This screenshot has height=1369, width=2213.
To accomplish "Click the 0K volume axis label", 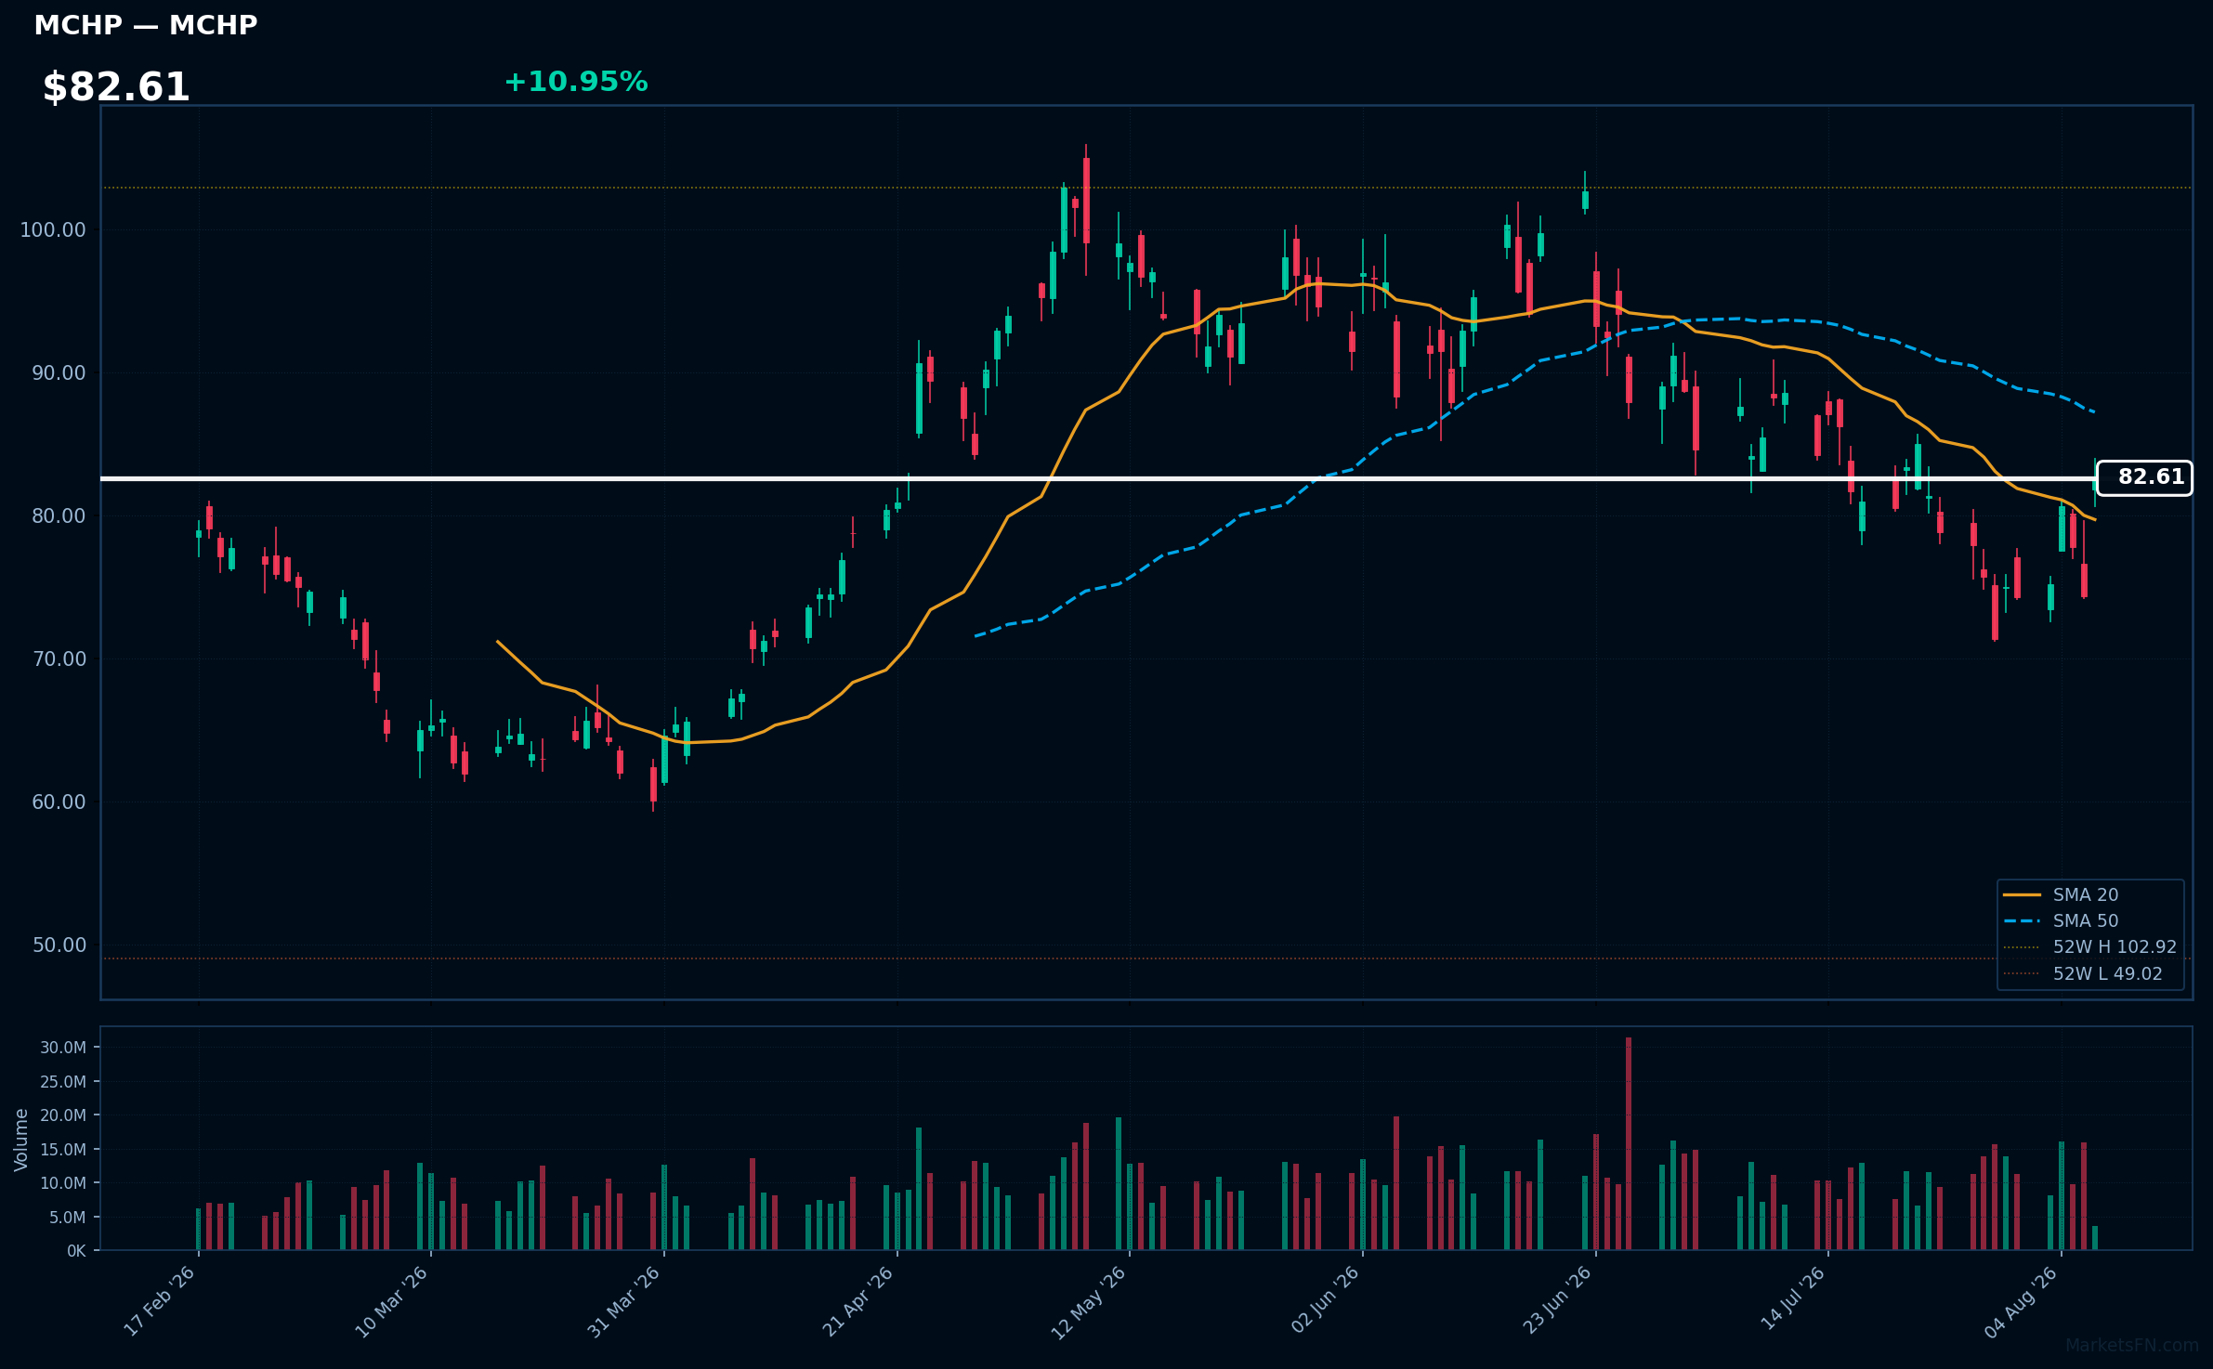I will 76,1251.
